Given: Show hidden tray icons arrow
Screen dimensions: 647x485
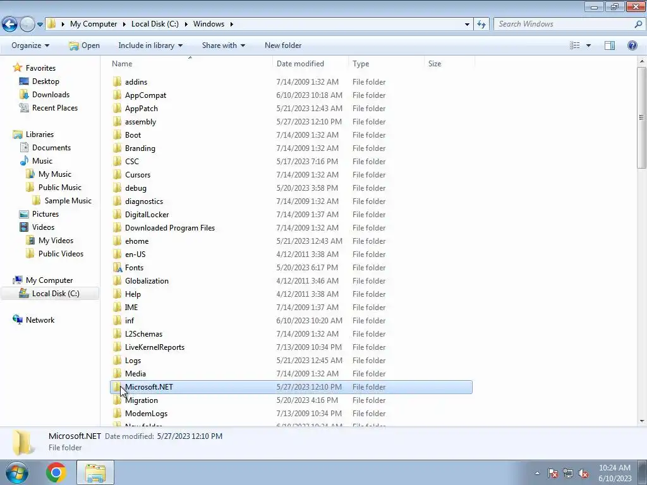Looking at the screenshot, I should pyautogui.click(x=537, y=473).
